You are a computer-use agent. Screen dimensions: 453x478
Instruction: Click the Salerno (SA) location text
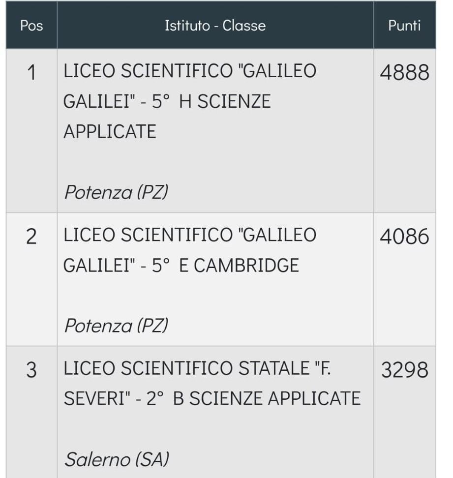click(117, 459)
